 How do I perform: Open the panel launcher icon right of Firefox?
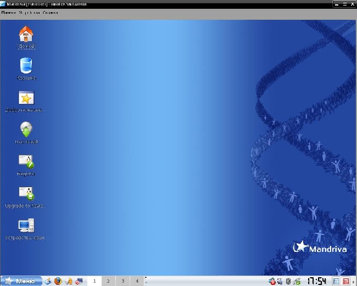[x=69, y=281]
